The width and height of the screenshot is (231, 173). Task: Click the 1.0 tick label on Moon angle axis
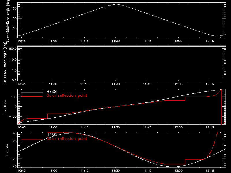14,70
